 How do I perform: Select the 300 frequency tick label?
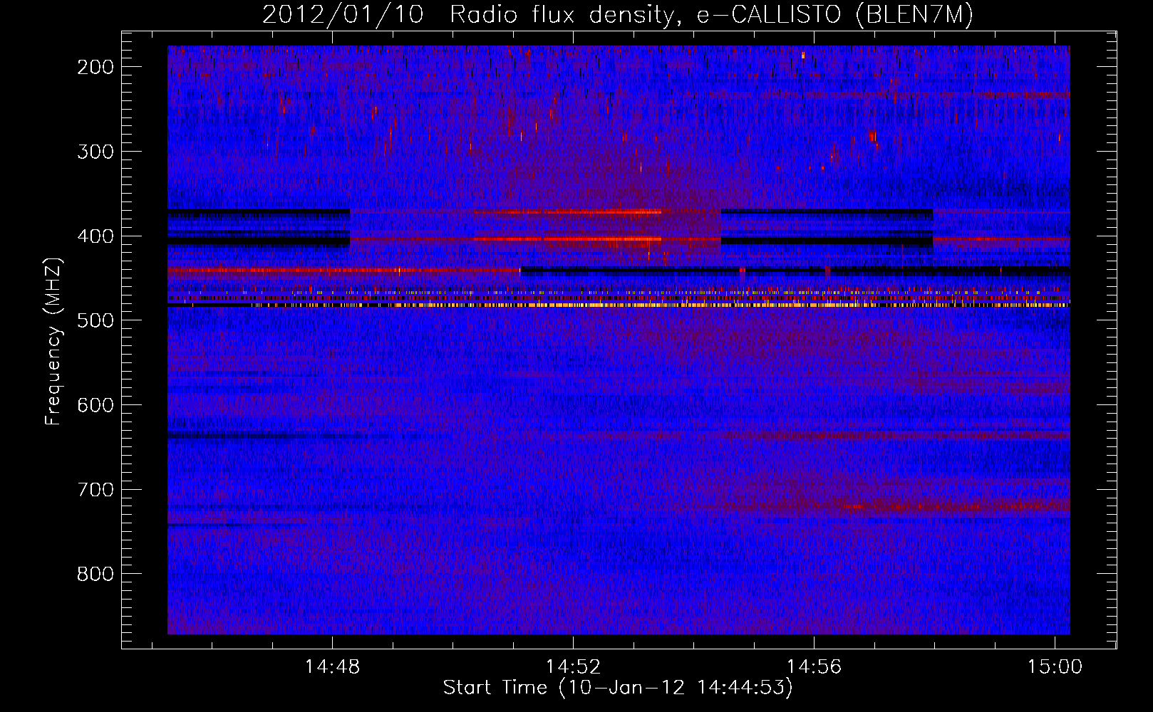[95, 152]
